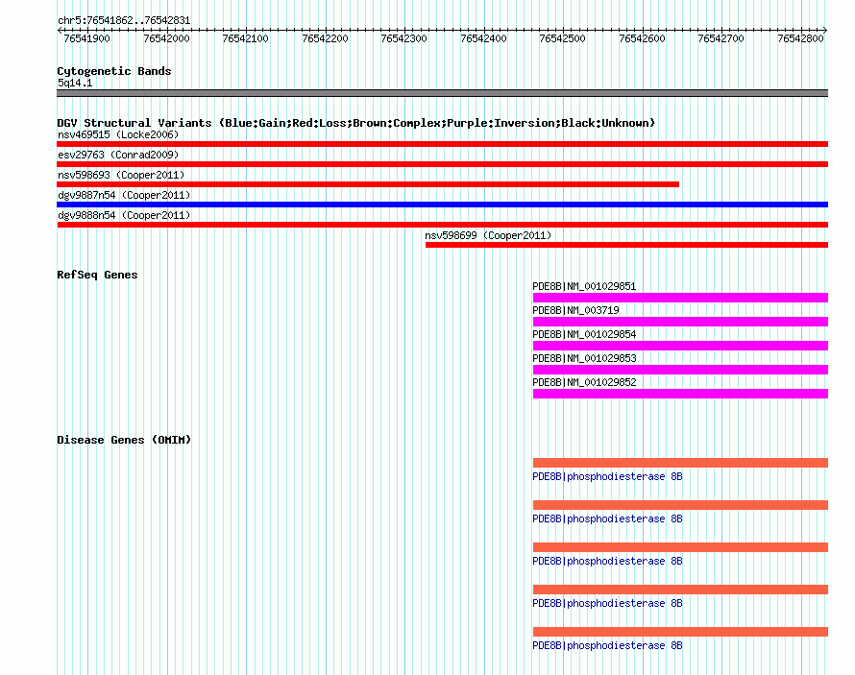Open the PDE8B|NM_003719 transcript label
Viewport: 855px width, 675px height.
click(575, 310)
